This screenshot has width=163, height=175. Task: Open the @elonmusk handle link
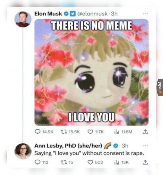92,14
